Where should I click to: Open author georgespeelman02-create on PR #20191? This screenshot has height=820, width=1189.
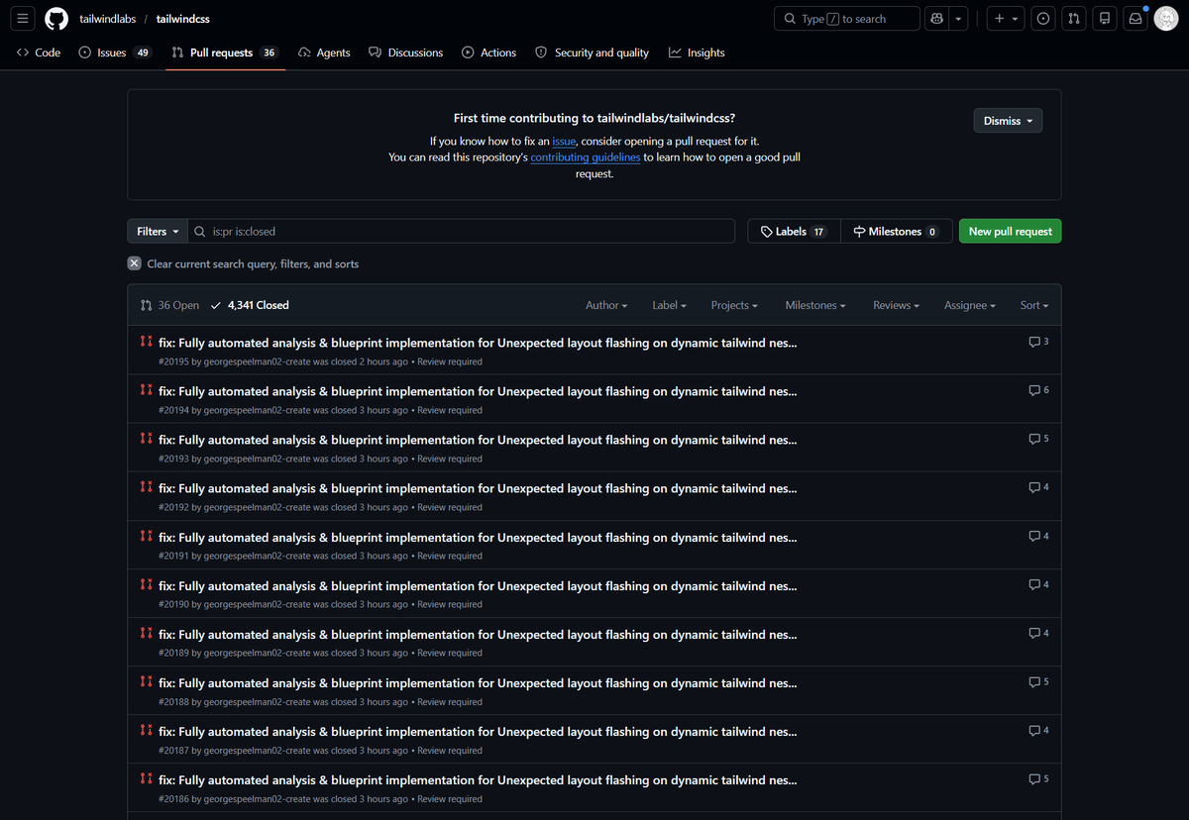[x=256, y=556]
